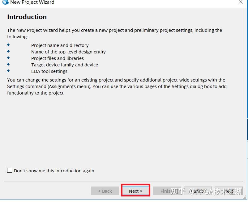Viewport: 248px width, 202px height.
Task: Click the Don't show me this introduction again label
Action: tap(54, 171)
